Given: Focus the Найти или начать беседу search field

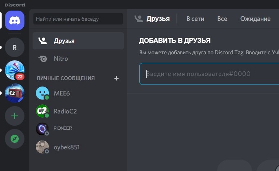Looking at the screenshot, I should pyautogui.click(x=78, y=19).
